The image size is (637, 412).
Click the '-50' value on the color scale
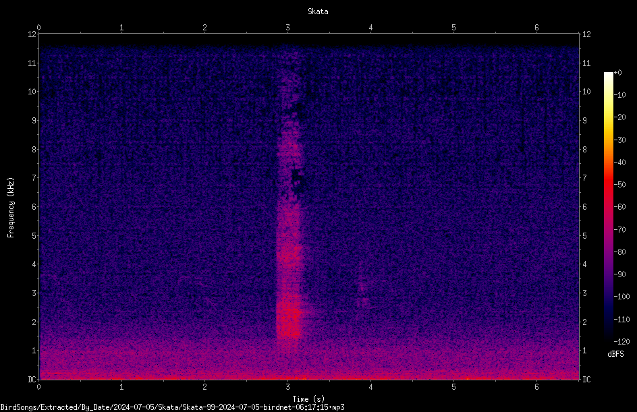click(619, 184)
